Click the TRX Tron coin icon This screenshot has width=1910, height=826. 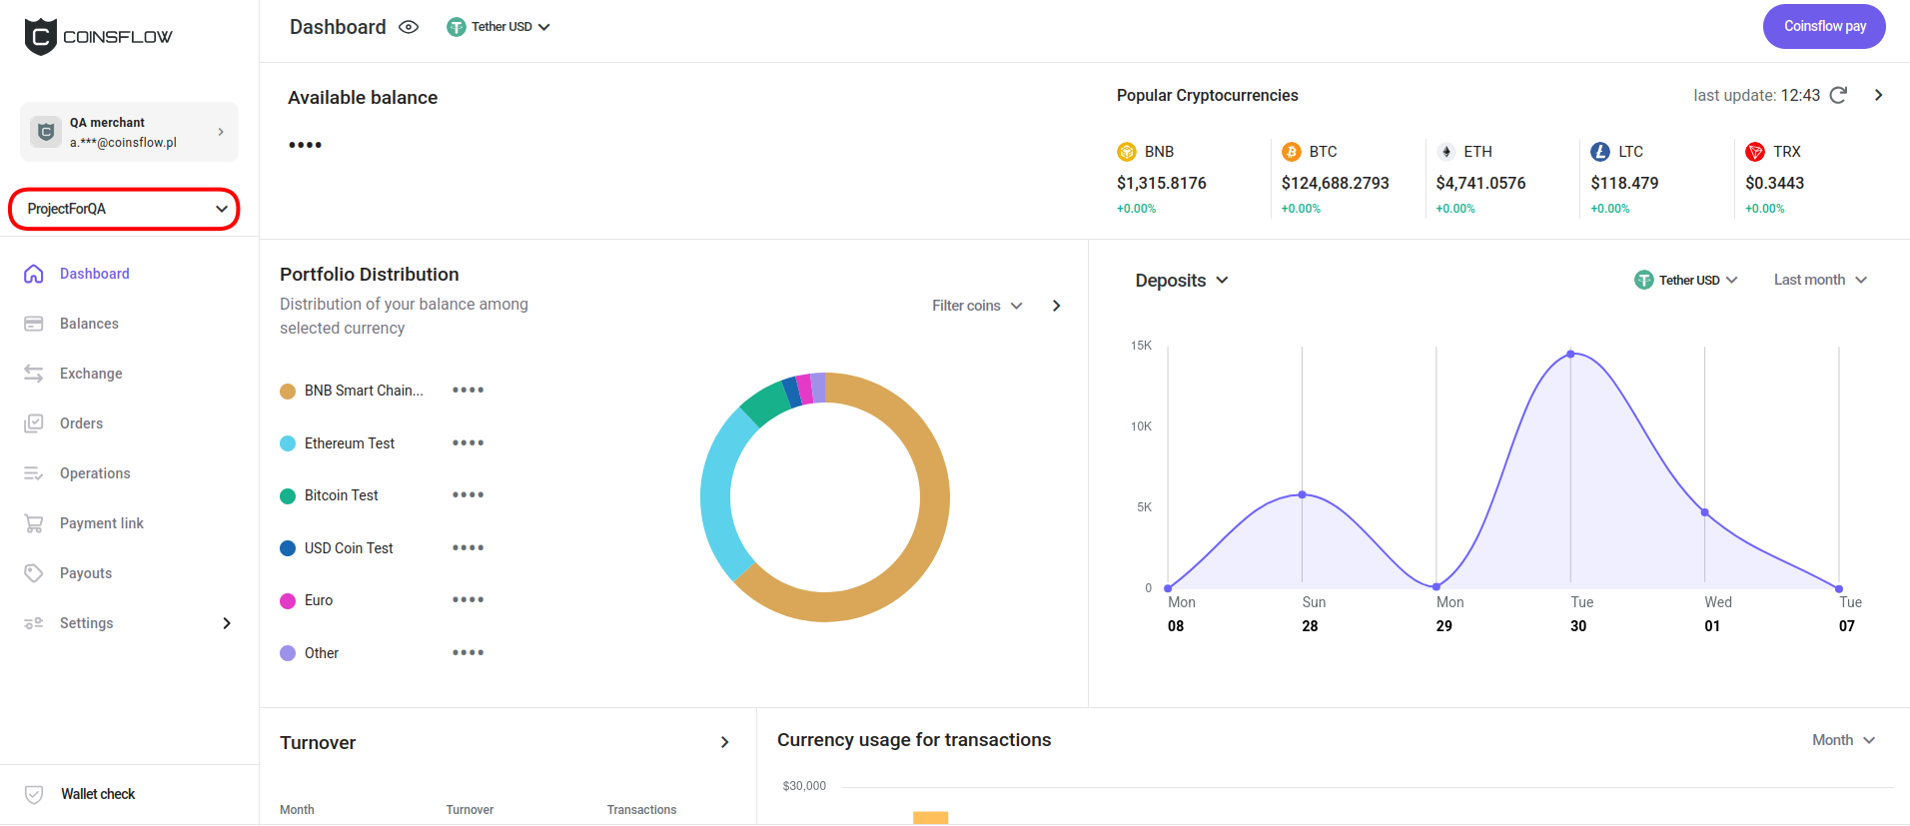(x=1754, y=152)
